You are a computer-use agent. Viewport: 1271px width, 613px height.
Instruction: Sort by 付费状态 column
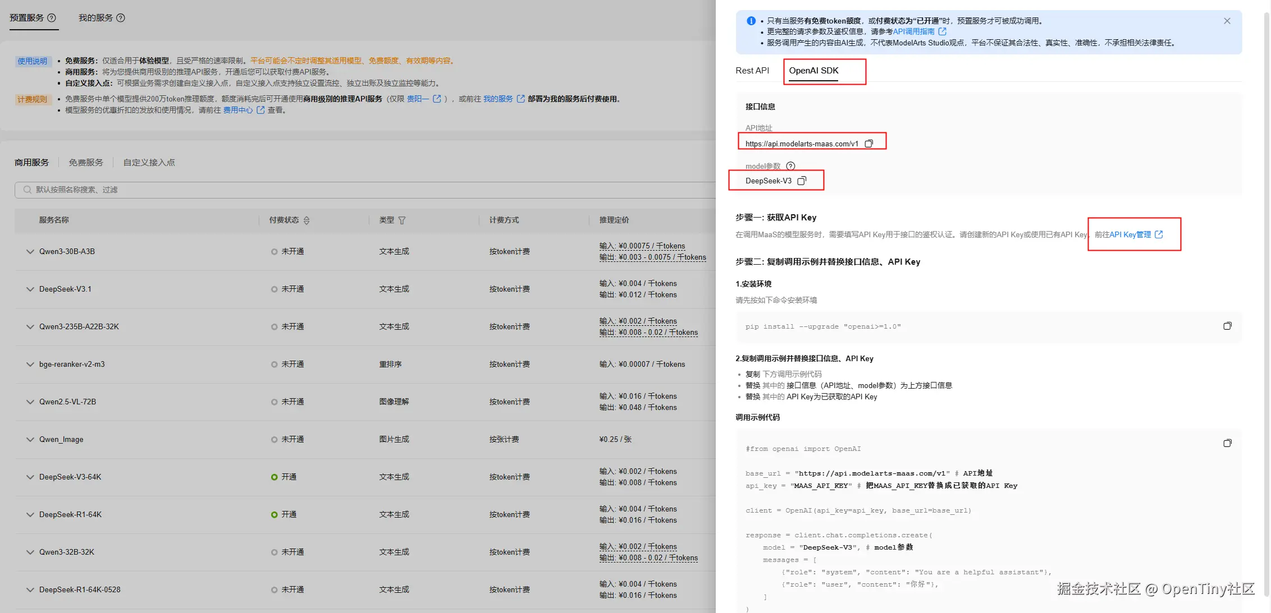coord(307,220)
